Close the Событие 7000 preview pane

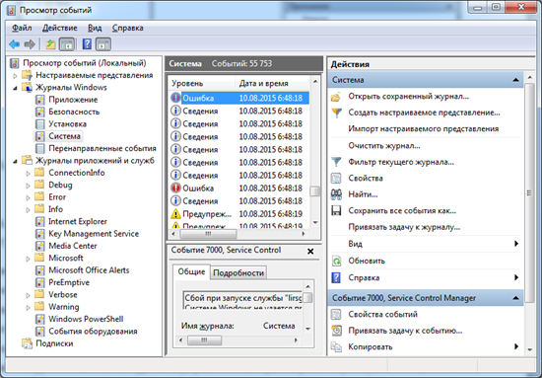tap(310, 252)
